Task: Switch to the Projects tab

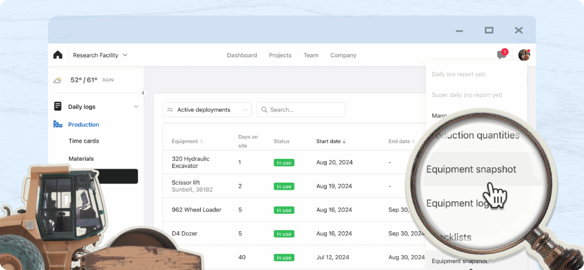Action: click(280, 55)
